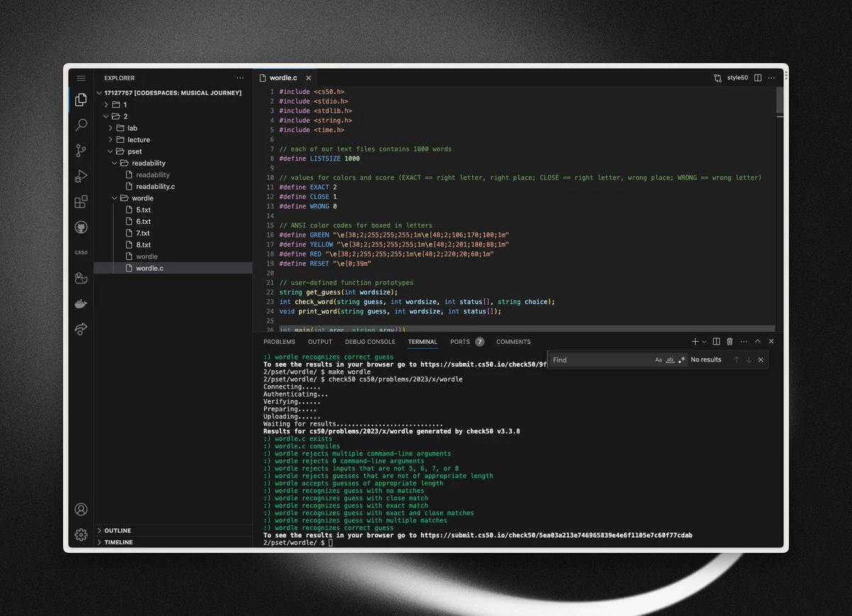
Task: Open Source Control view
Action: click(81, 151)
